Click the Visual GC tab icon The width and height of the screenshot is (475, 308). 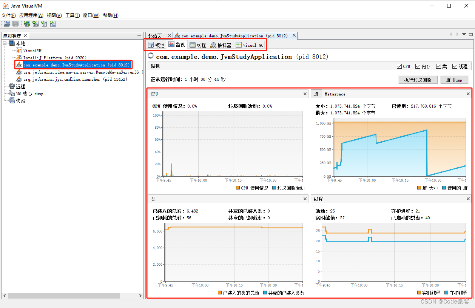239,45
